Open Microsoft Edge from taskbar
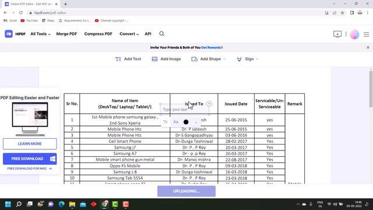Screen dimensions: 373x210 (x=62, y=204)
